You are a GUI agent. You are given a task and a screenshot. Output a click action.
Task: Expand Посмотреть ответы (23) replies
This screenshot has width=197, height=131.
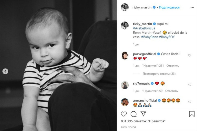tap(159, 74)
